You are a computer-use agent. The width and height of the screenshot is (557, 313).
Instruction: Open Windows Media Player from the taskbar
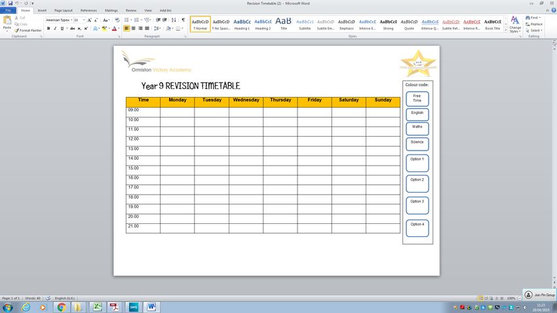(x=43, y=307)
